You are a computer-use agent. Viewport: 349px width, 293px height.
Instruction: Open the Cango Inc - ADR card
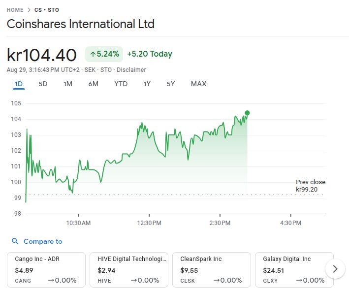point(46,270)
